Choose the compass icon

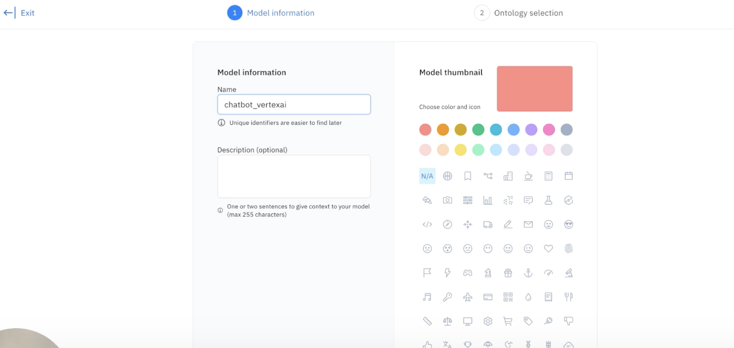(x=448, y=224)
